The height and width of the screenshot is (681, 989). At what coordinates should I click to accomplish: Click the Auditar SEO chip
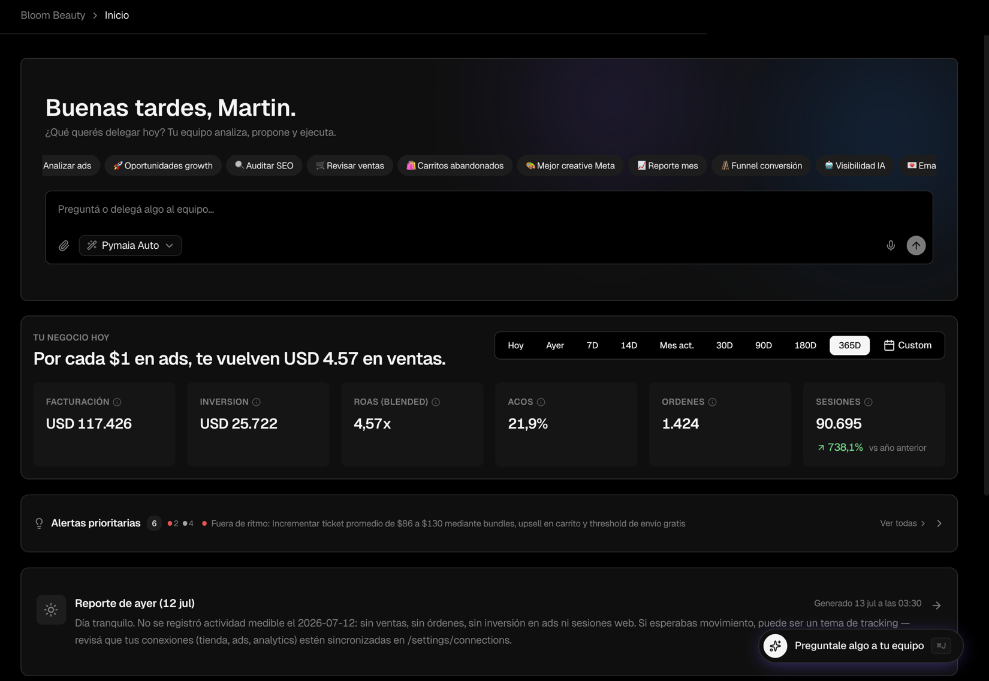coord(264,165)
